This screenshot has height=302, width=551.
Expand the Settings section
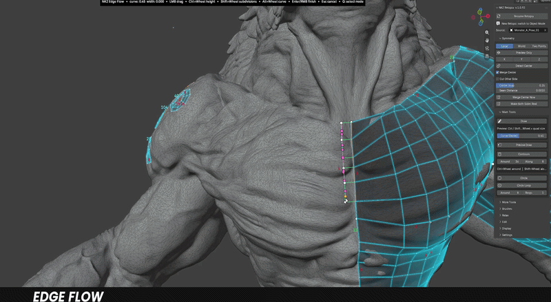[x=506, y=235]
